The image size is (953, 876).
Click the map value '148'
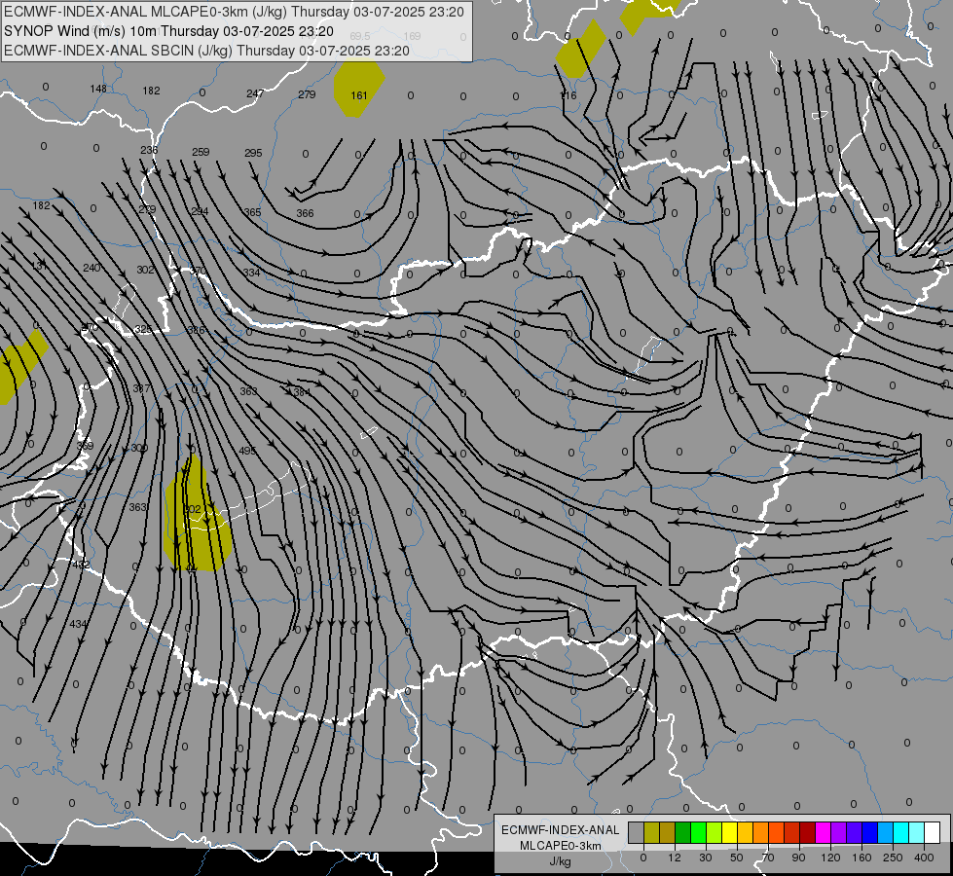coord(98,89)
